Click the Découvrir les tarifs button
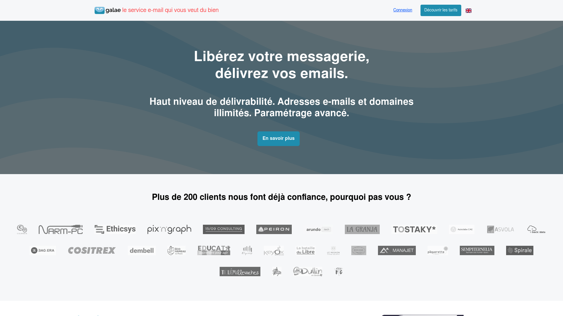Image resolution: width=563 pixels, height=316 pixels. [441, 10]
